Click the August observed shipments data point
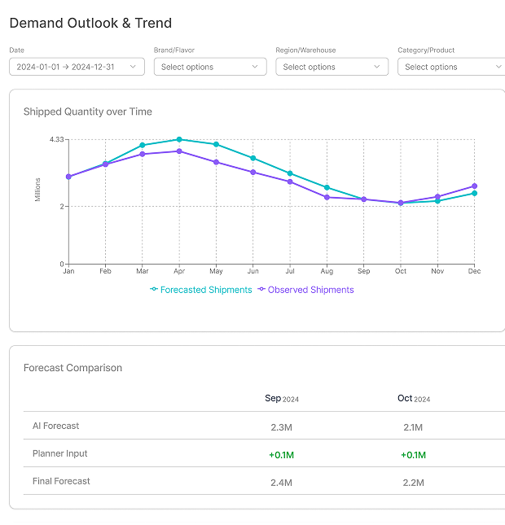Image resolution: width=505 pixels, height=525 pixels. coord(327,197)
